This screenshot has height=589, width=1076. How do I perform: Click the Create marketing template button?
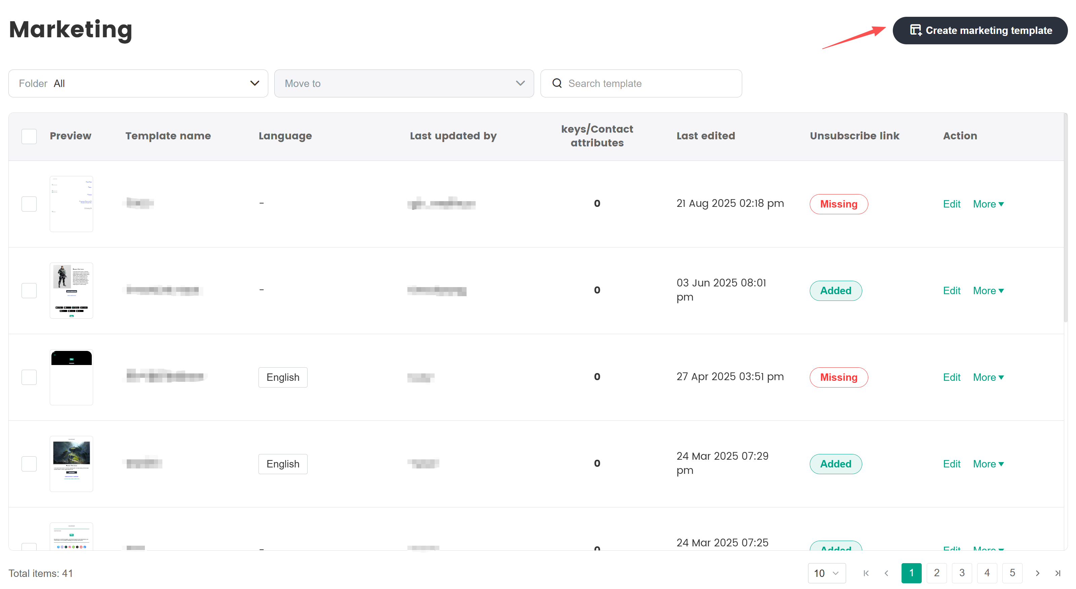tap(980, 31)
